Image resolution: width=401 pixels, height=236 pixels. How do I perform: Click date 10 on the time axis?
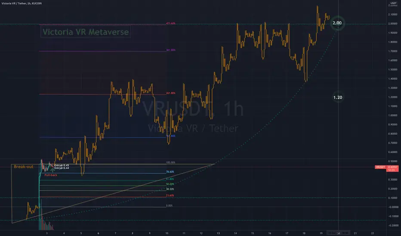point(167,233)
